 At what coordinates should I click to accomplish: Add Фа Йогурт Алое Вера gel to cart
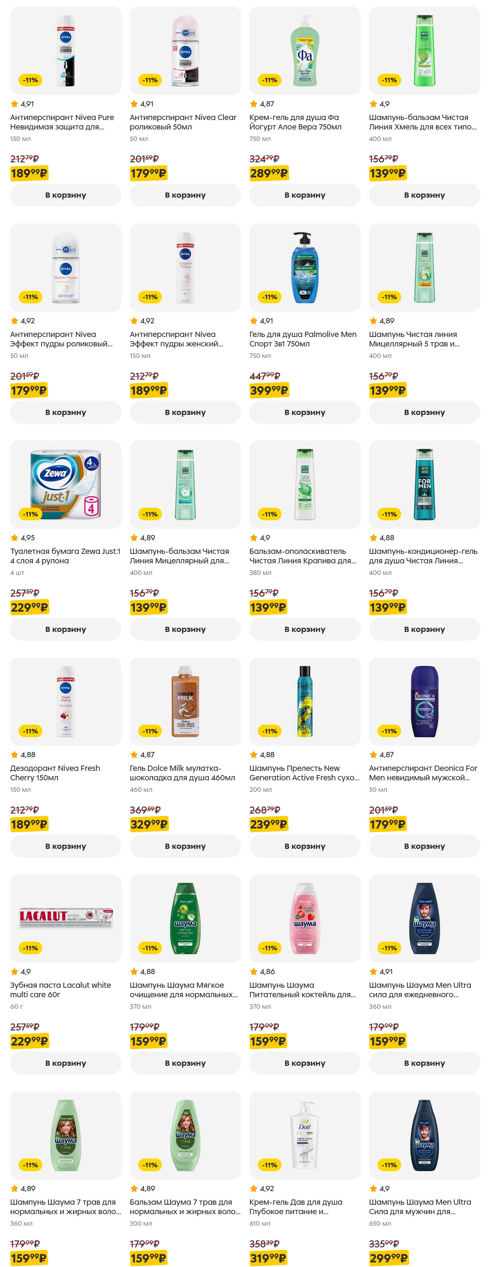pos(305,195)
